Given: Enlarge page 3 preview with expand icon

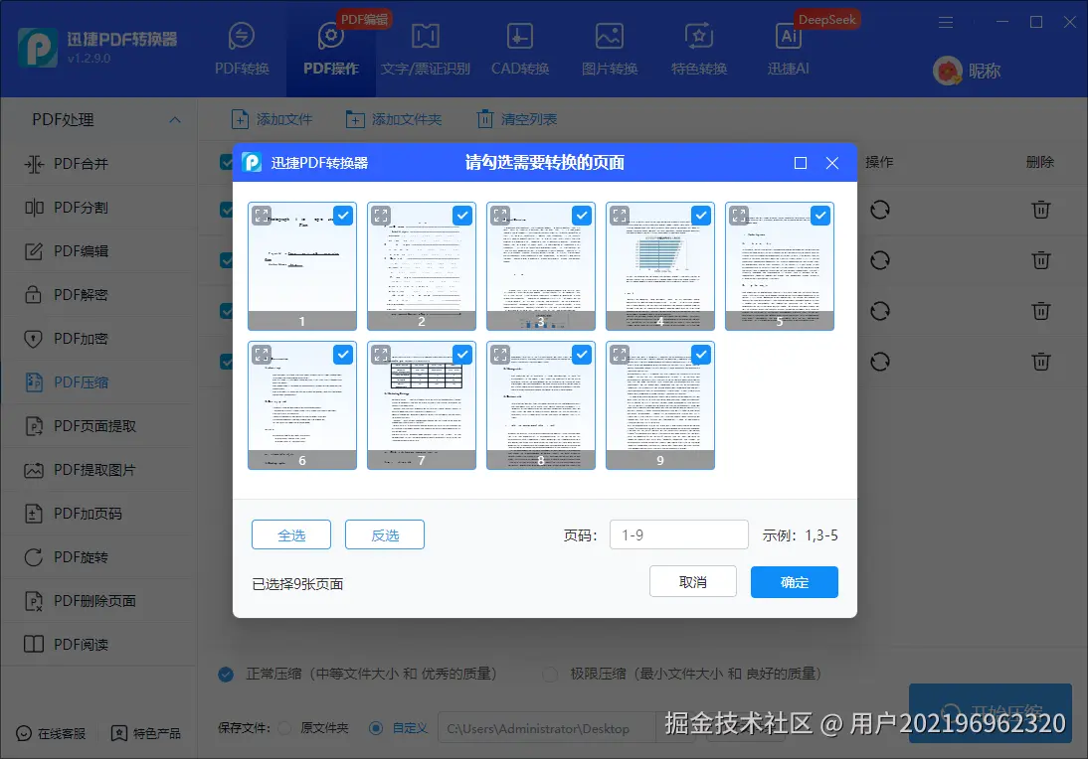Looking at the screenshot, I should [500, 216].
